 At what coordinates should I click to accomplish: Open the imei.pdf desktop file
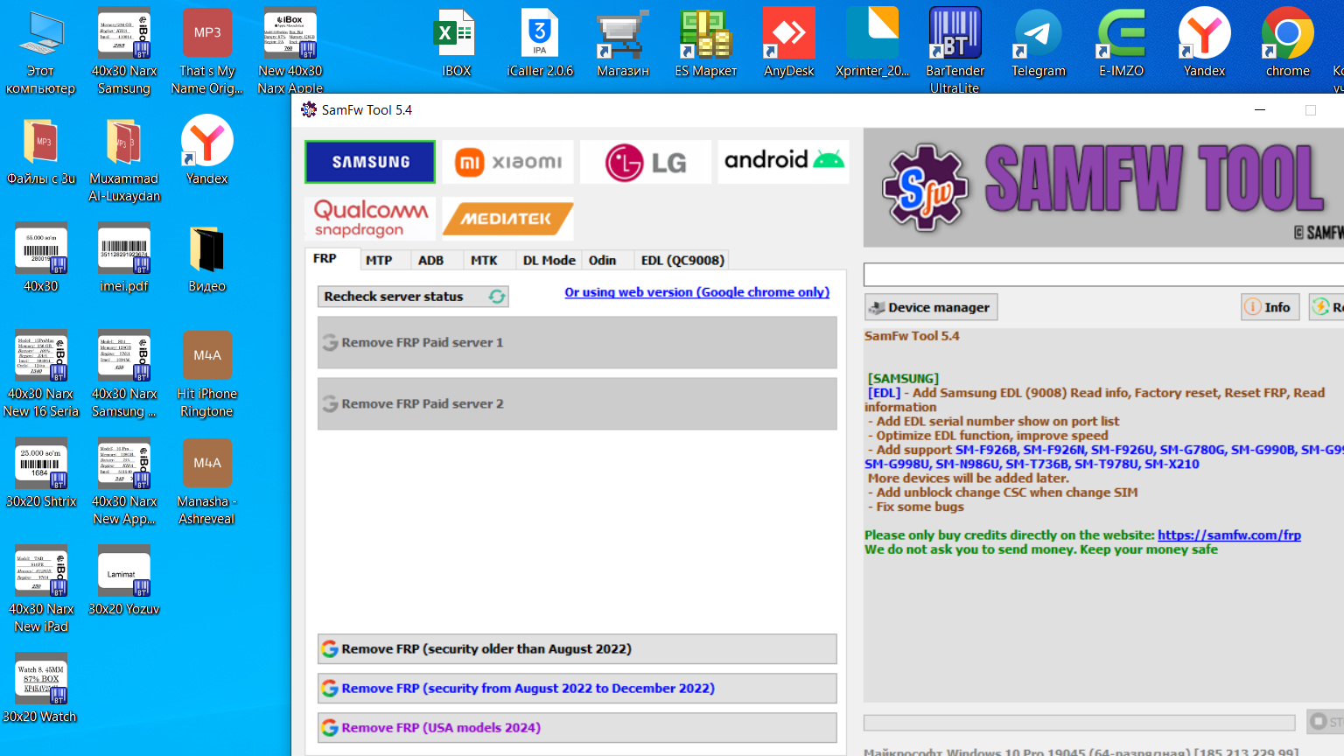pyautogui.click(x=124, y=260)
